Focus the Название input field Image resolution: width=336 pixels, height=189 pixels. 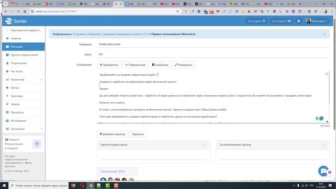click(213, 44)
